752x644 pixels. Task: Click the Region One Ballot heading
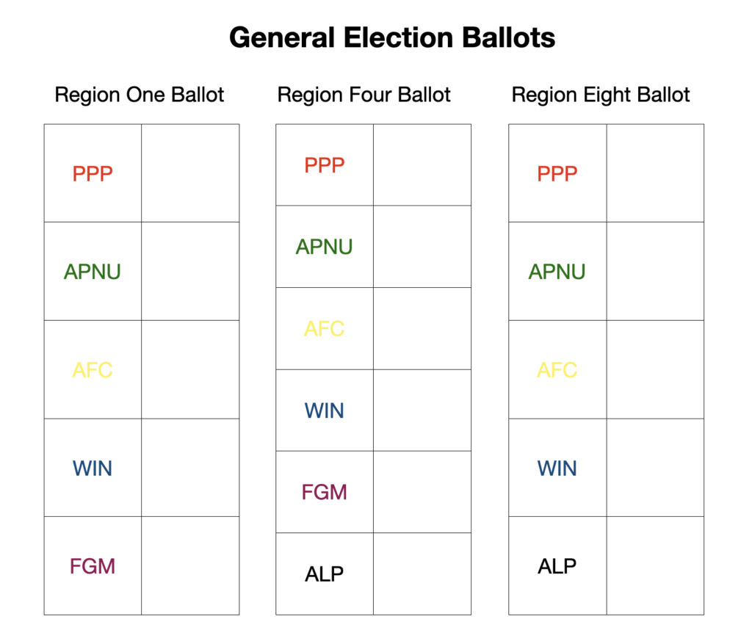coord(140,95)
